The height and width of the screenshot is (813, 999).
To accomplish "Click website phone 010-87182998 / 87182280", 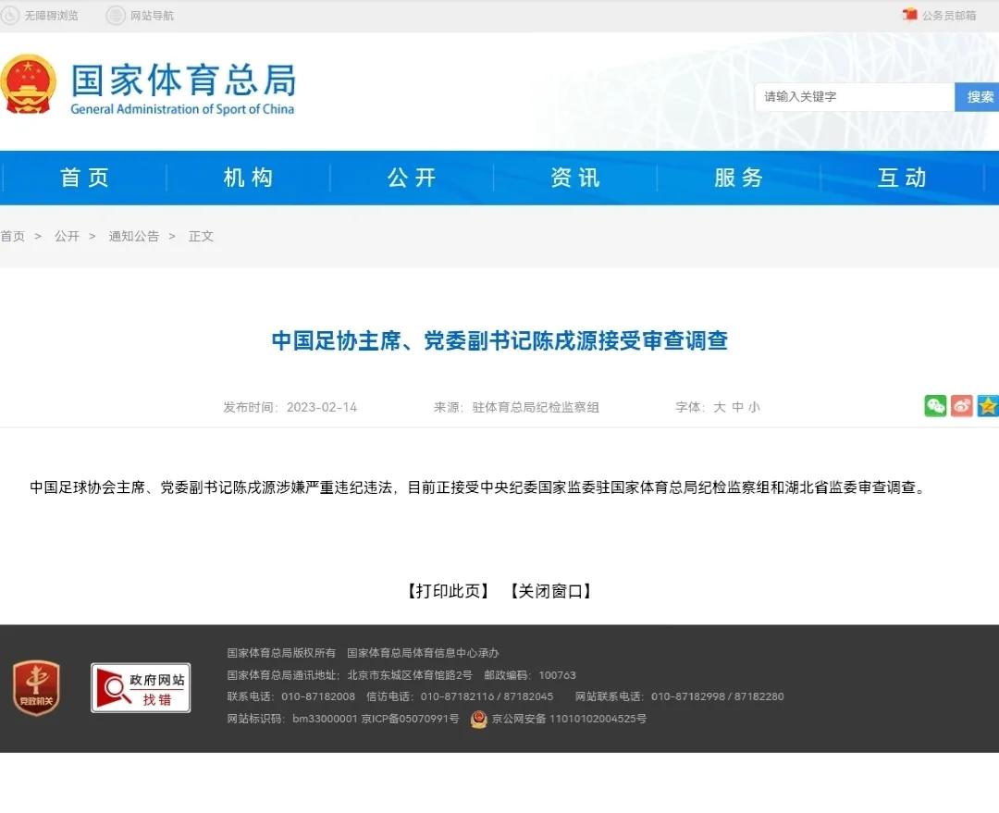I will [x=718, y=696].
